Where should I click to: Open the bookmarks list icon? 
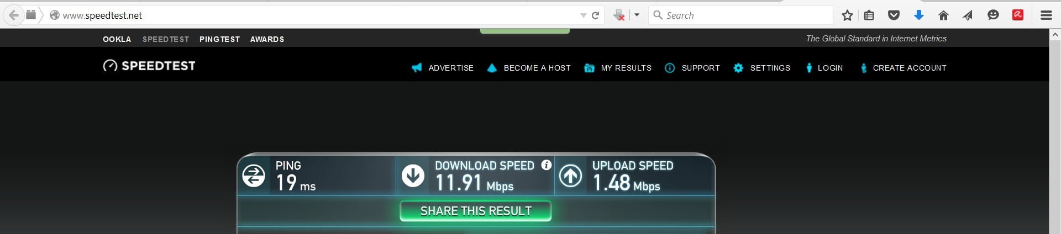tap(869, 15)
